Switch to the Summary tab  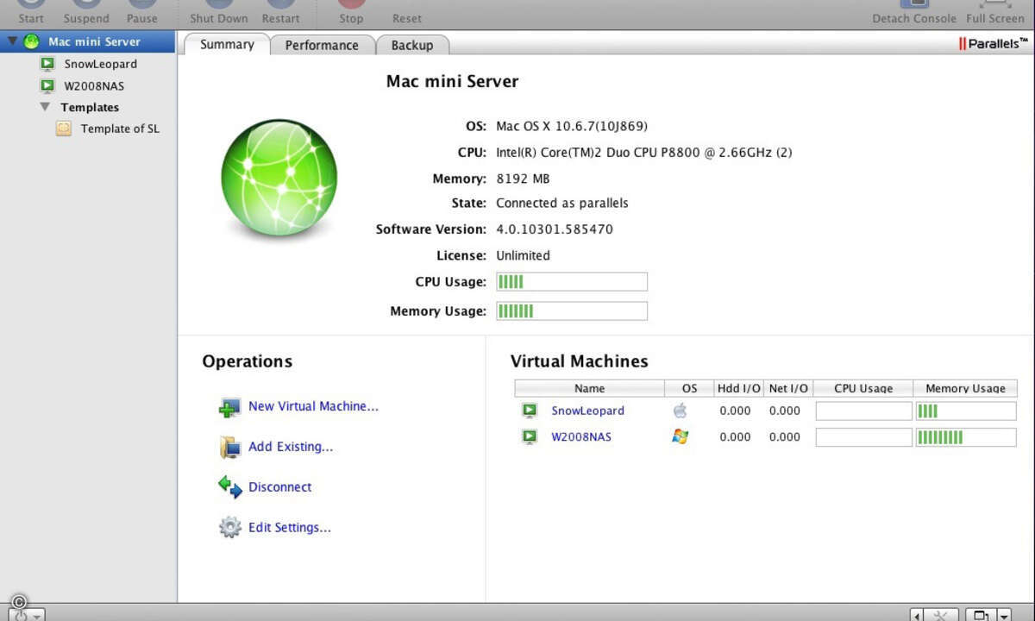pyautogui.click(x=227, y=45)
